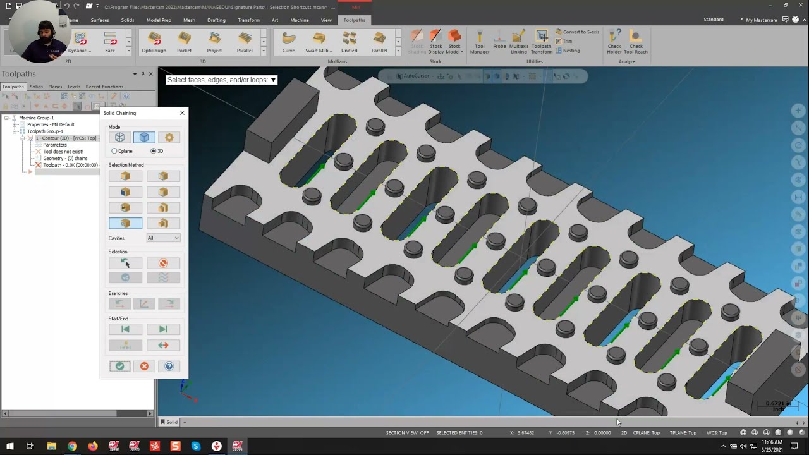Expand the 2D toolpath gallery
The width and height of the screenshot is (809, 455).
coord(129,51)
